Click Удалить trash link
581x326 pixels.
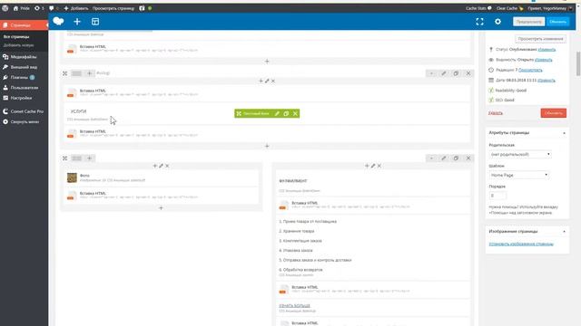pyautogui.click(x=496, y=113)
